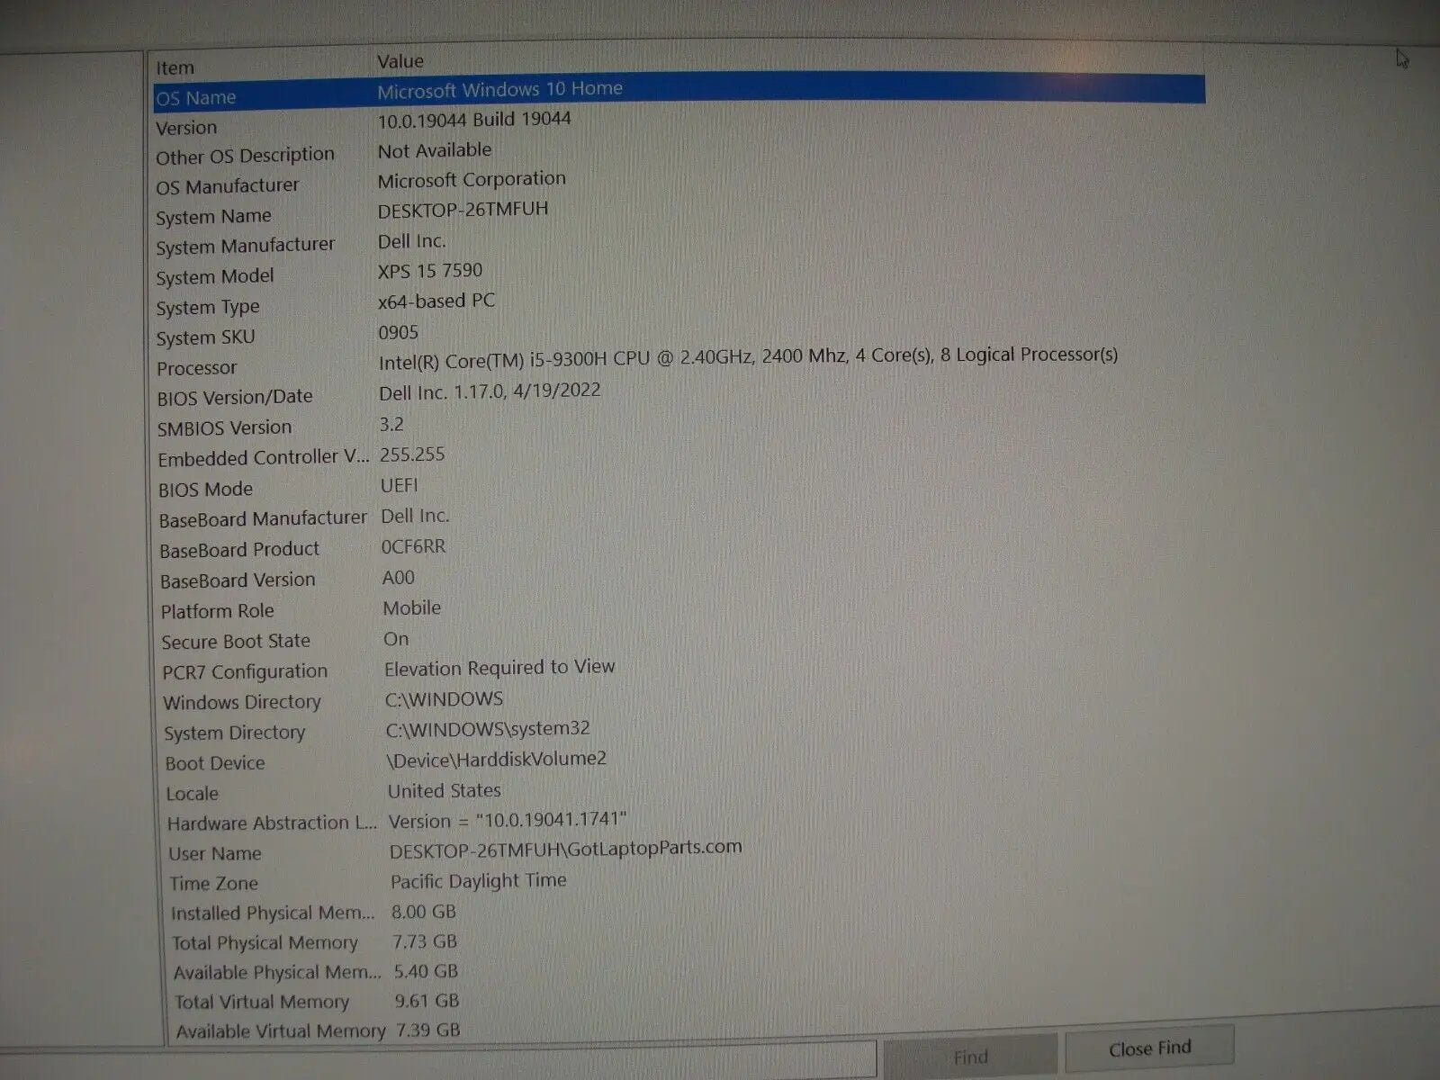Select the System Type row label
This screenshot has height=1080, width=1440.
pyautogui.click(x=207, y=308)
